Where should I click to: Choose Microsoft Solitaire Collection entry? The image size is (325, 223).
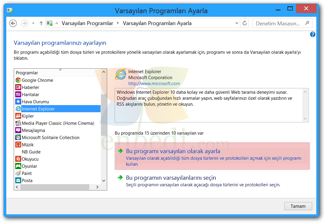click(57, 137)
